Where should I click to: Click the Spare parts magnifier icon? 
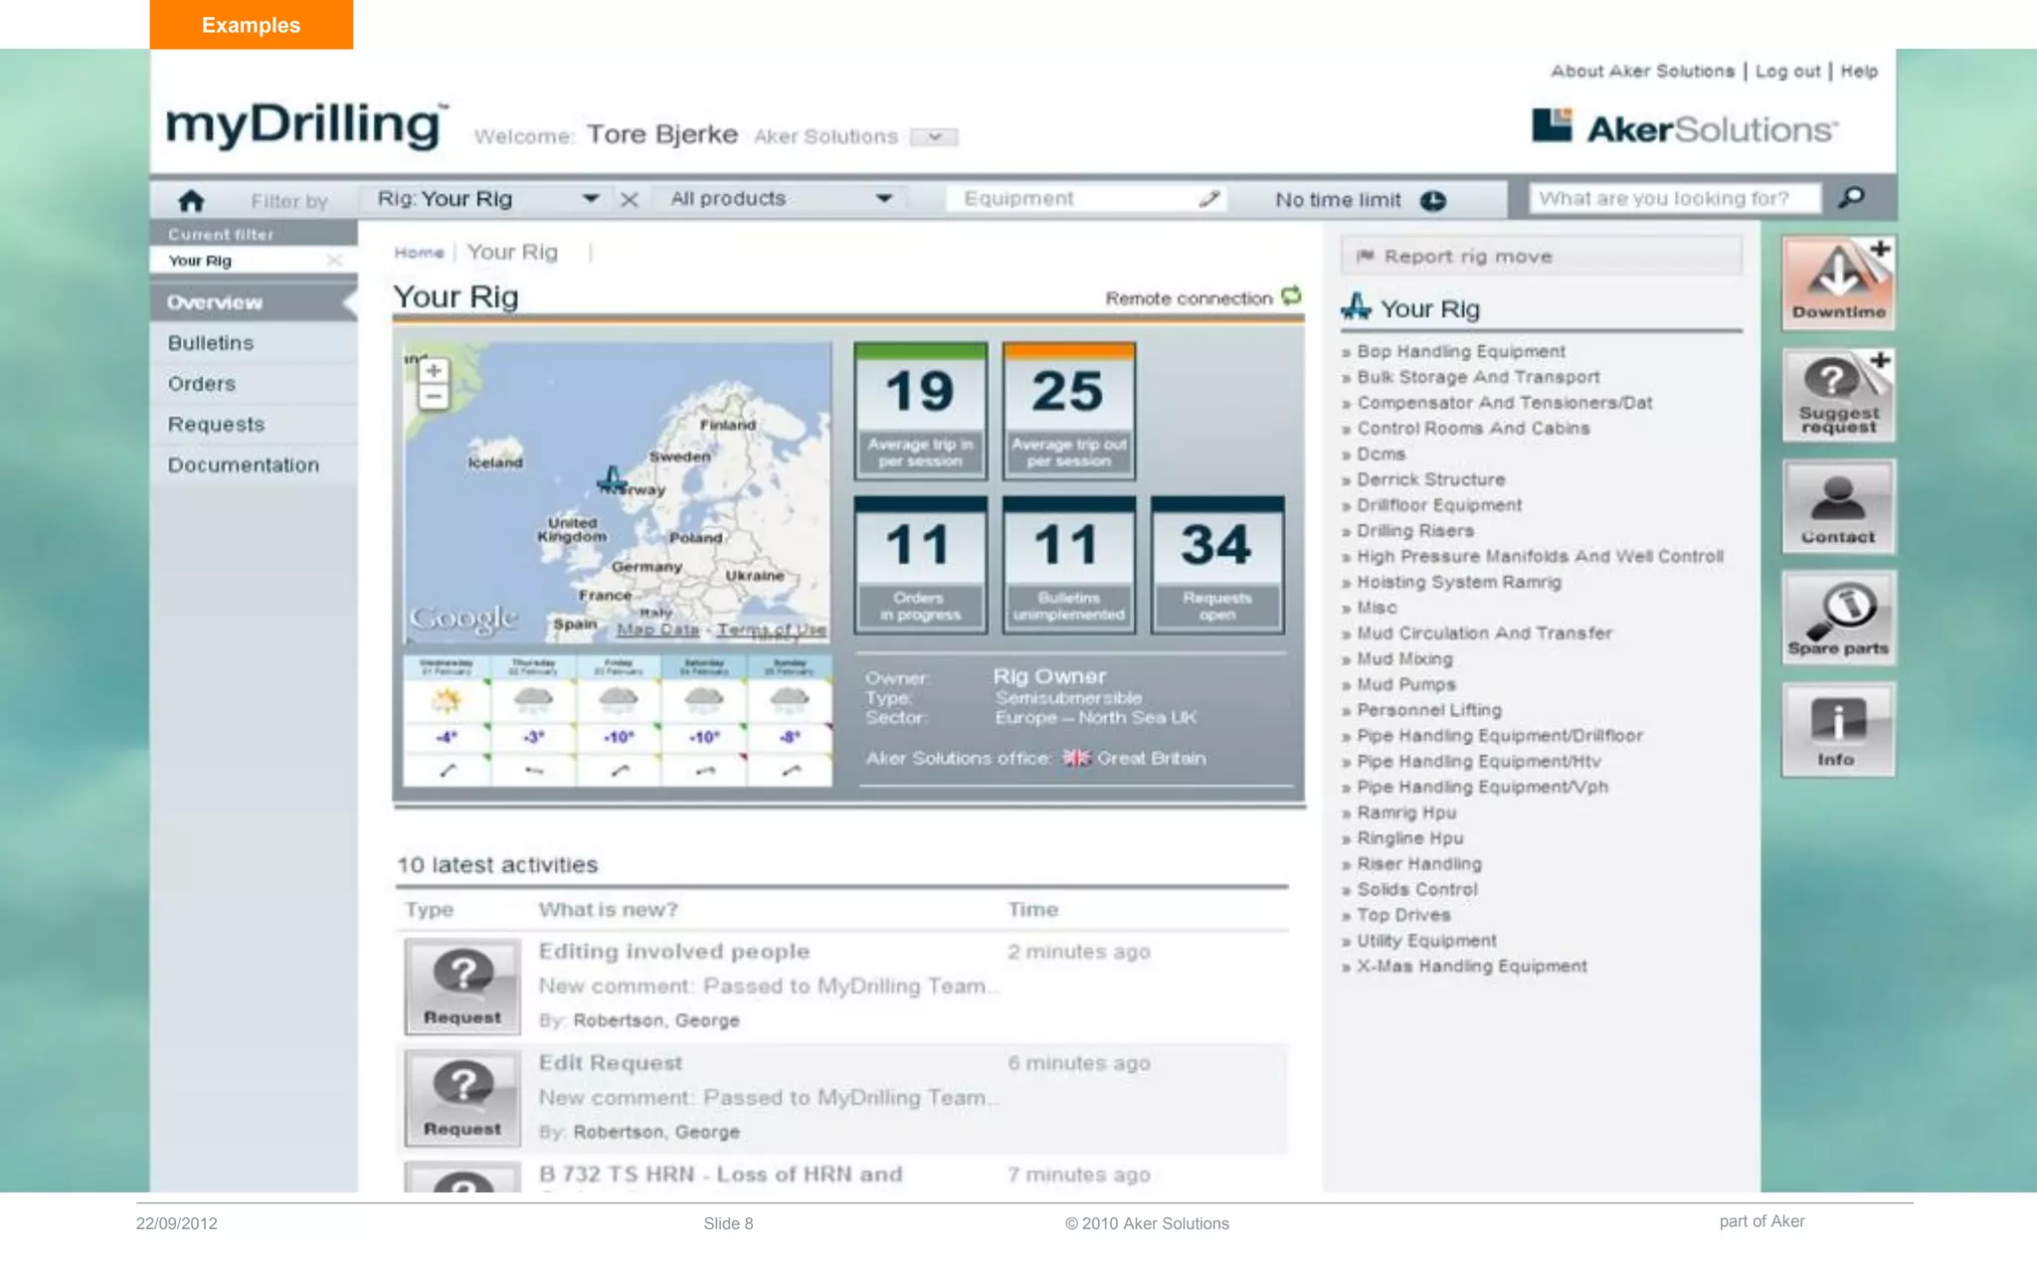point(1838,618)
